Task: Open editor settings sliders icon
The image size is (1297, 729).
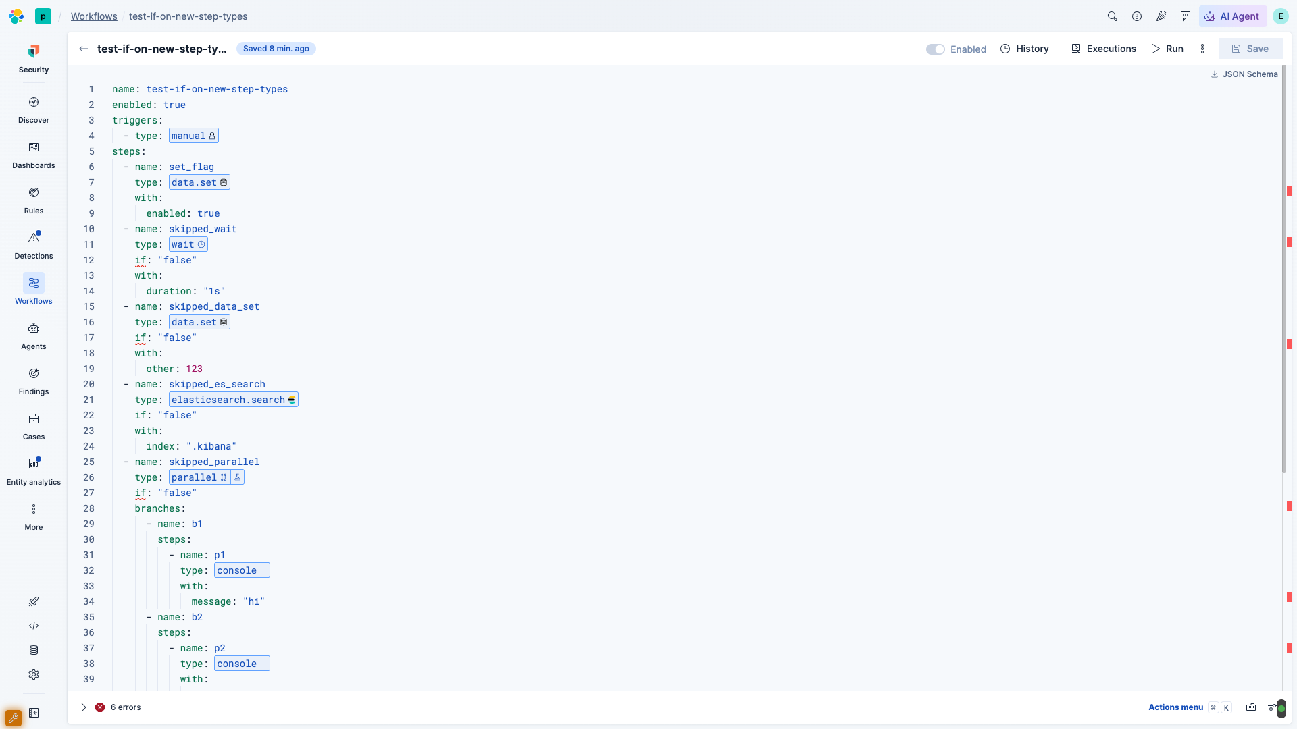Action: (1274, 707)
